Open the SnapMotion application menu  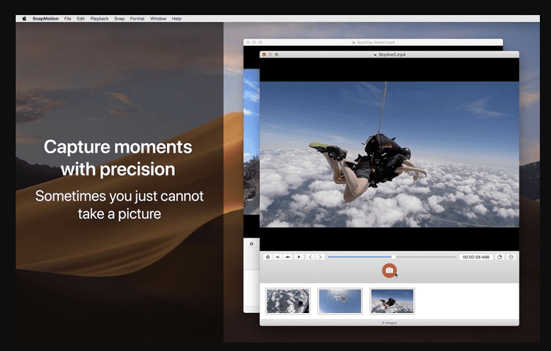pos(46,18)
